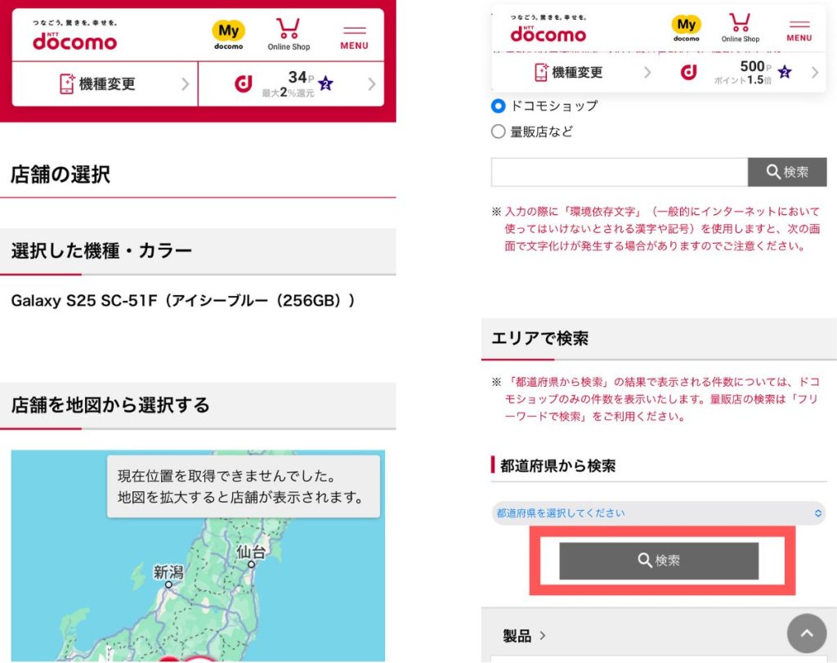This screenshot has height=663, width=837.
Task: Select the ドコモショップ radio button
Action: (498, 105)
